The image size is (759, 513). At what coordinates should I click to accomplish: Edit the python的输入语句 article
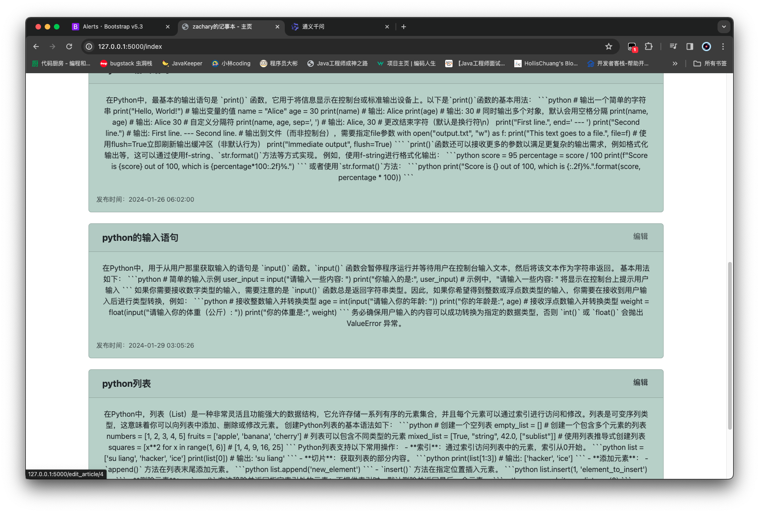[641, 236]
